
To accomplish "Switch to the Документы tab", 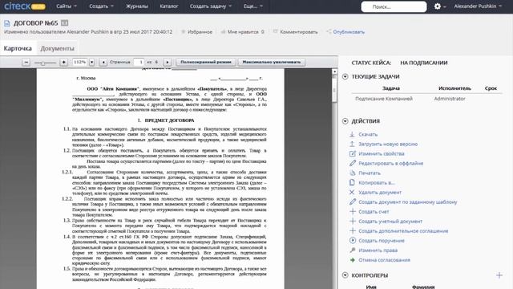I will tap(57, 48).
